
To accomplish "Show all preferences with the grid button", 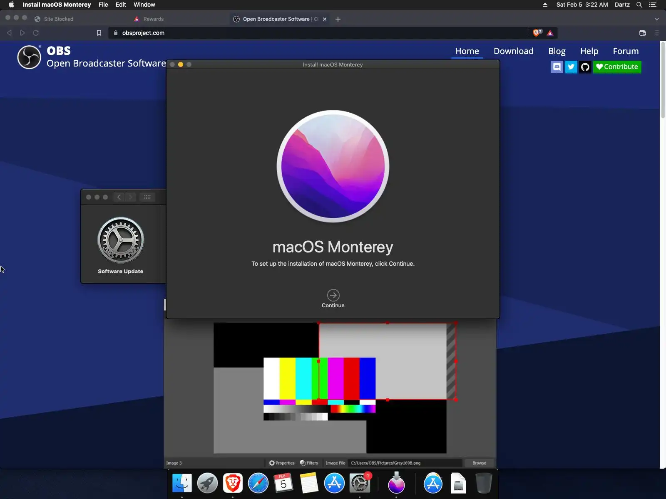I will (147, 197).
